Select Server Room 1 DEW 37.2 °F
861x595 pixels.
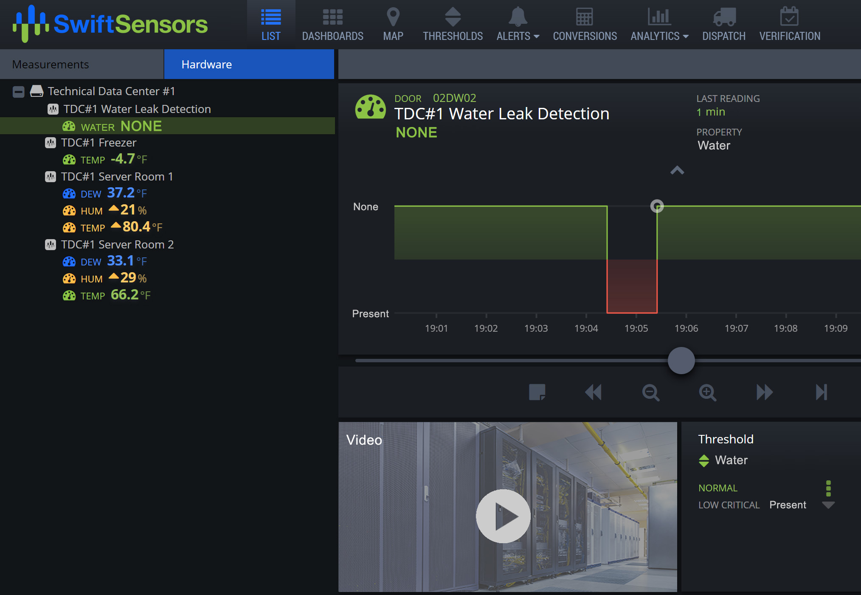click(105, 194)
